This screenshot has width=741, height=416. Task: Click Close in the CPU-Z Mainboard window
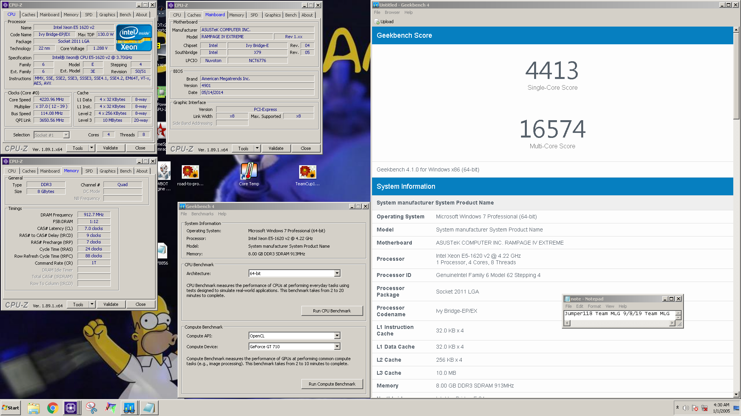[306, 148]
